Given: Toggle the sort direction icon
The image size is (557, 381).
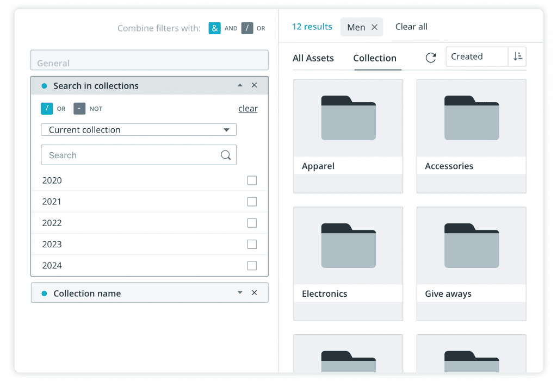Looking at the screenshot, I should point(517,57).
